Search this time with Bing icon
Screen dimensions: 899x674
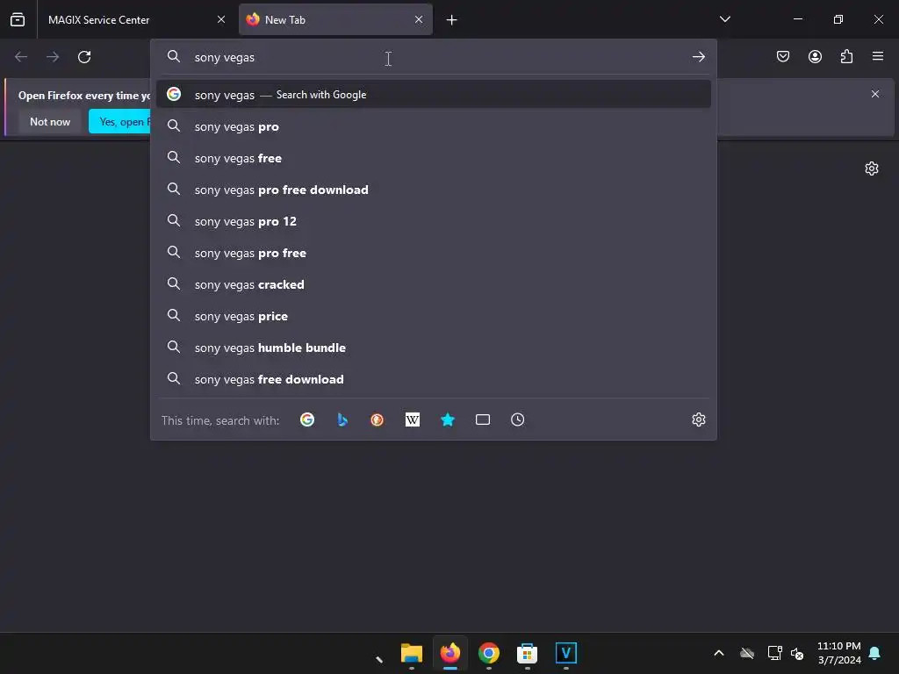point(342,419)
